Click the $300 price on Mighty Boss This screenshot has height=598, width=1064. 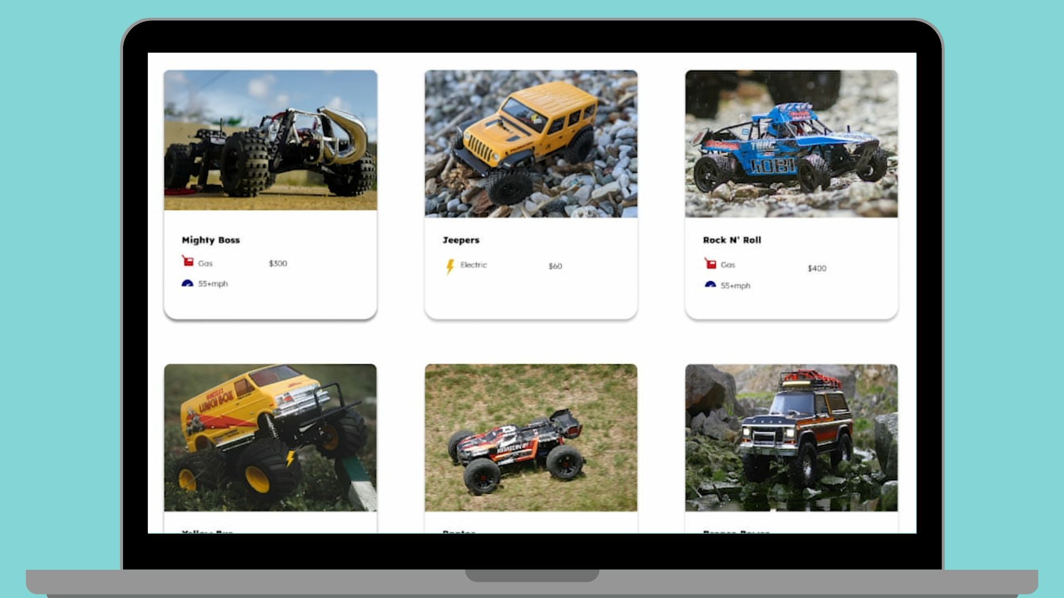tap(278, 264)
